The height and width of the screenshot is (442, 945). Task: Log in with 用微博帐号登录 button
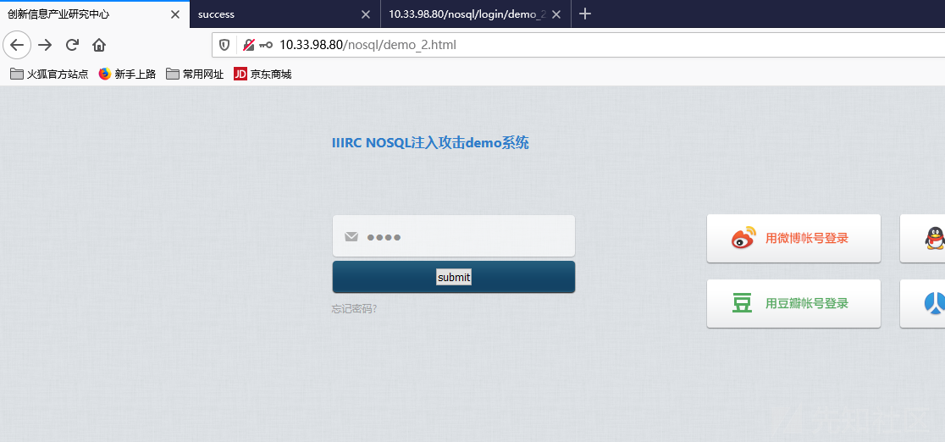[x=793, y=239]
